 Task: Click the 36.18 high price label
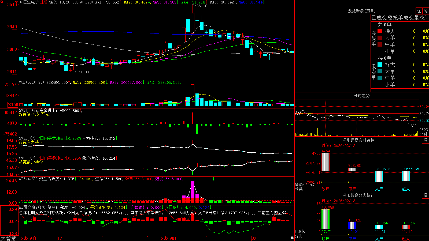[202, 6]
